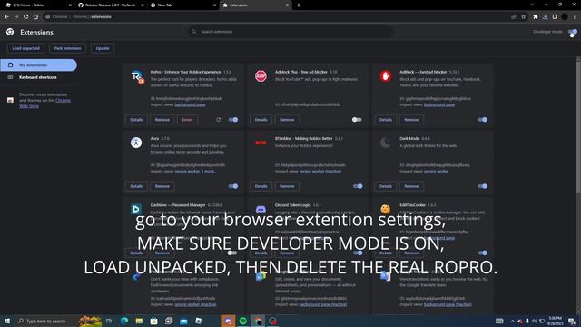Viewport: 581px width, 327px height.
Task: Open the Chrome profile avatar
Action: pyautogui.click(x=565, y=16)
